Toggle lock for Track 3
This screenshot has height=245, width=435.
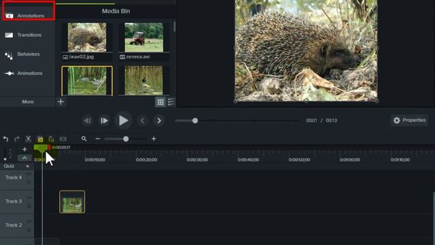[29, 206]
